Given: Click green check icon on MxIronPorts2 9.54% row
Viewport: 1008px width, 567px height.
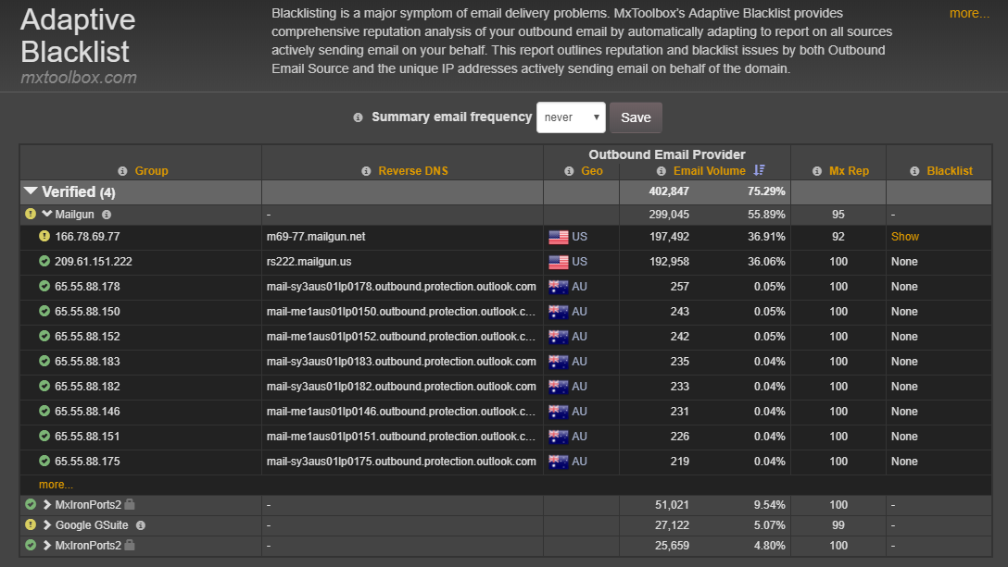Looking at the screenshot, I should [x=31, y=504].
